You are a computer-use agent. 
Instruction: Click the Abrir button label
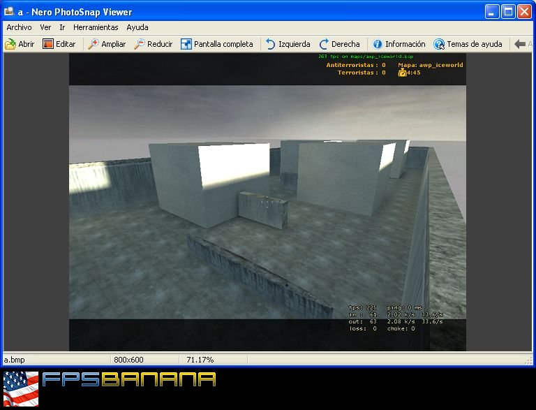pyautogui.click(x=27, y=44)
